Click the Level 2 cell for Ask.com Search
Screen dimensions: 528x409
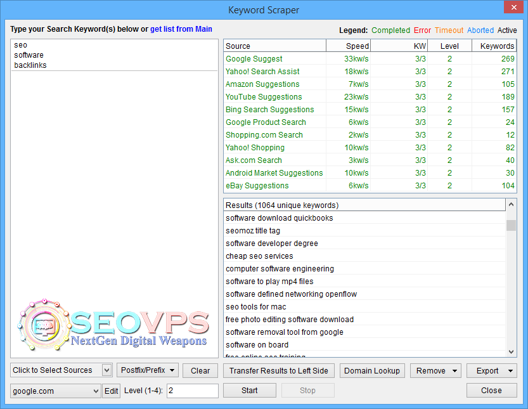pyautogui.click(x=449, y=160)
